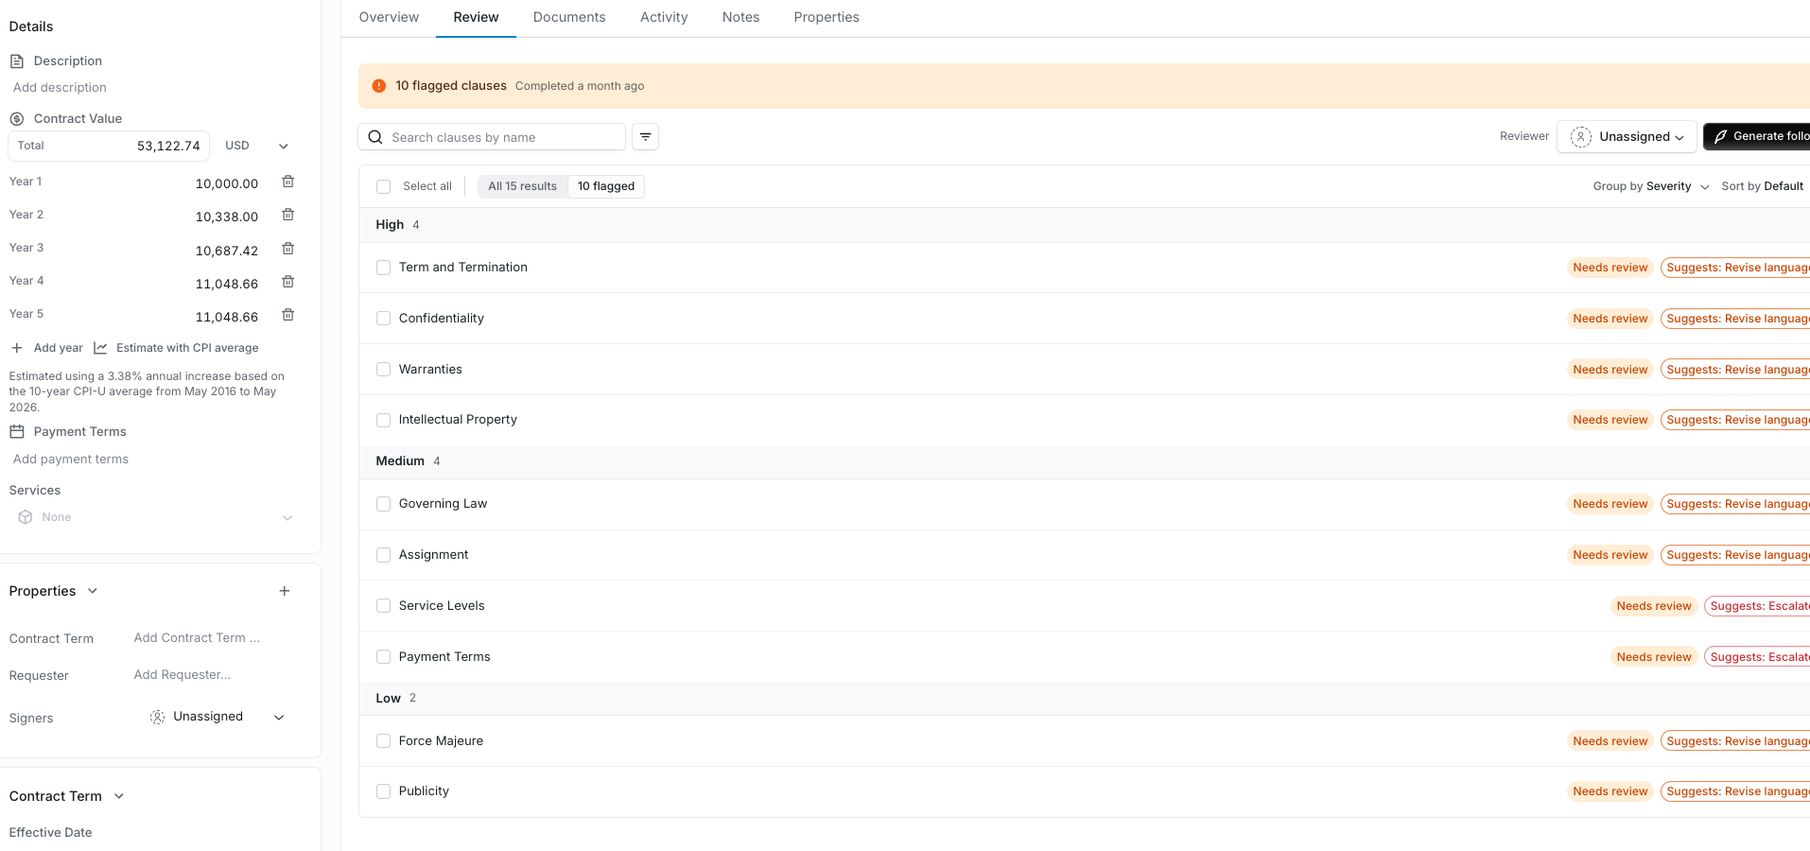The height and width of the screenshot is (851, 1810).
Task: Click the filter icon beside clause search
Action: 646,137
